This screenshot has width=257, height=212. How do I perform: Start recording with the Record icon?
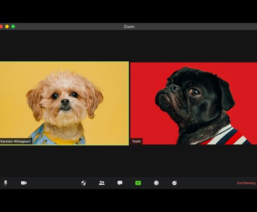[x=156, y=183]
